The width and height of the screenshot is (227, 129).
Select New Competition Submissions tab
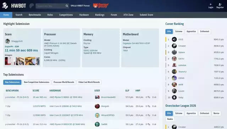pos(37,82)
